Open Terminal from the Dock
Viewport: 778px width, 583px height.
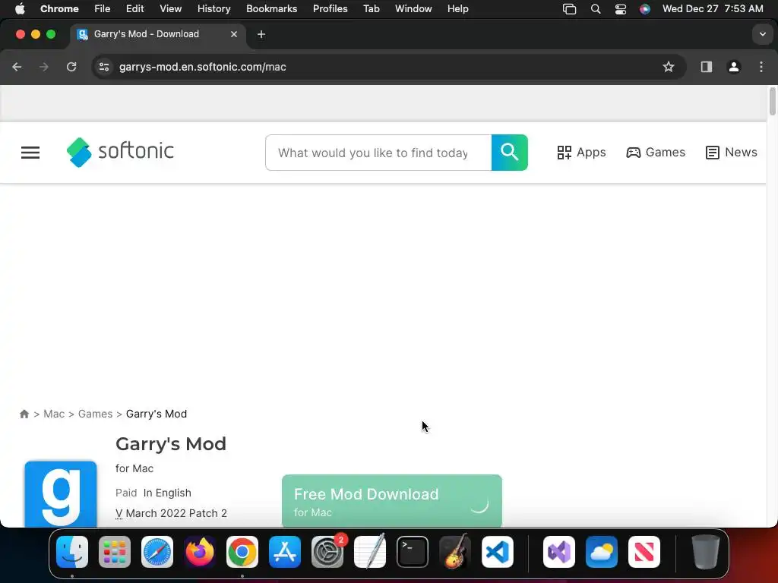[413, 552]
